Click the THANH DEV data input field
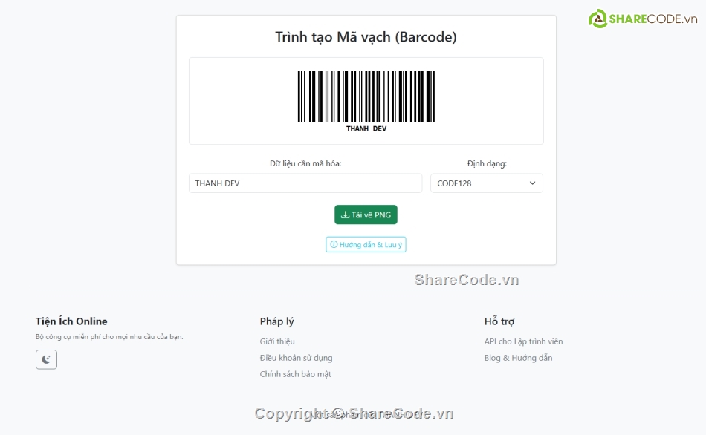 305,183
